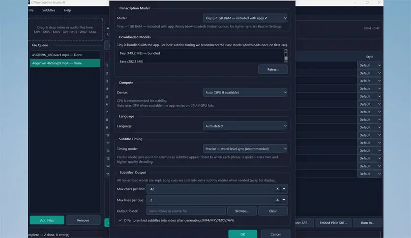Cancel the settings dialog
This screenshot has width=411, height=238.
coord(275,234)
